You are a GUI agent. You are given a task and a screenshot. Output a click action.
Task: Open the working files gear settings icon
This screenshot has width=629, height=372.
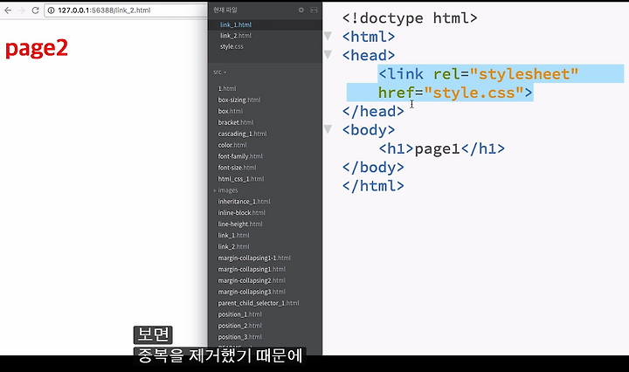301,10
